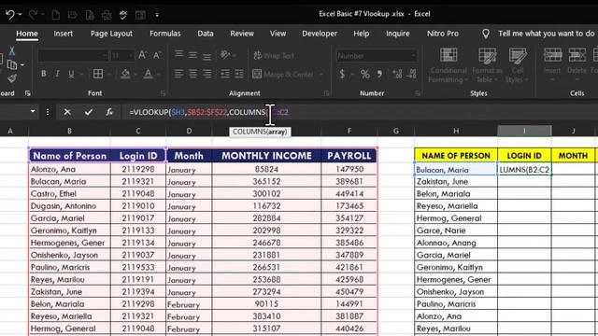Toggle Italic formatting
Viewport: 598px width, 336px height.
(57, 74)
